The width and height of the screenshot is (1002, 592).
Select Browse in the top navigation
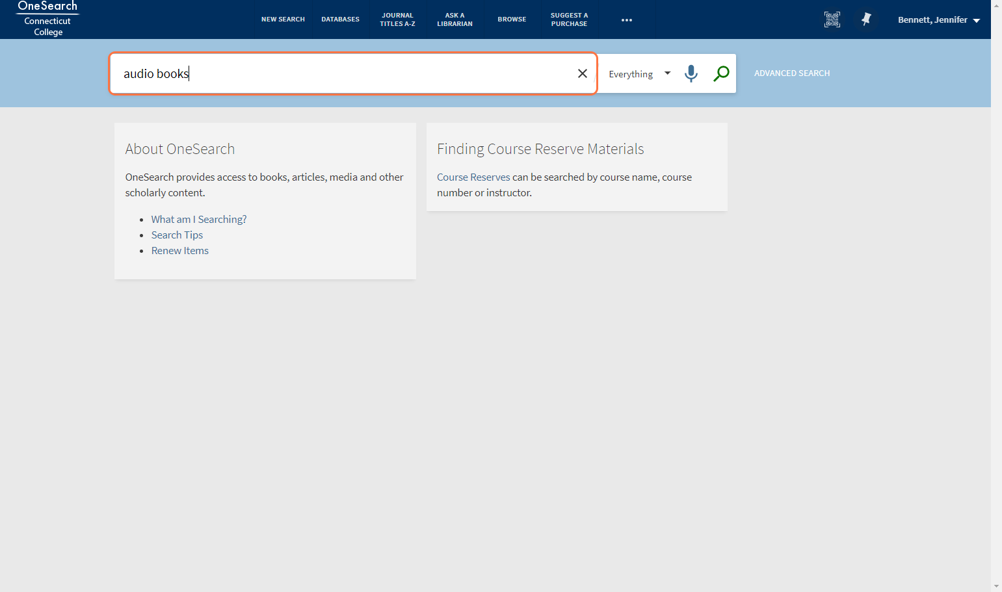click(x=512, y=19)
